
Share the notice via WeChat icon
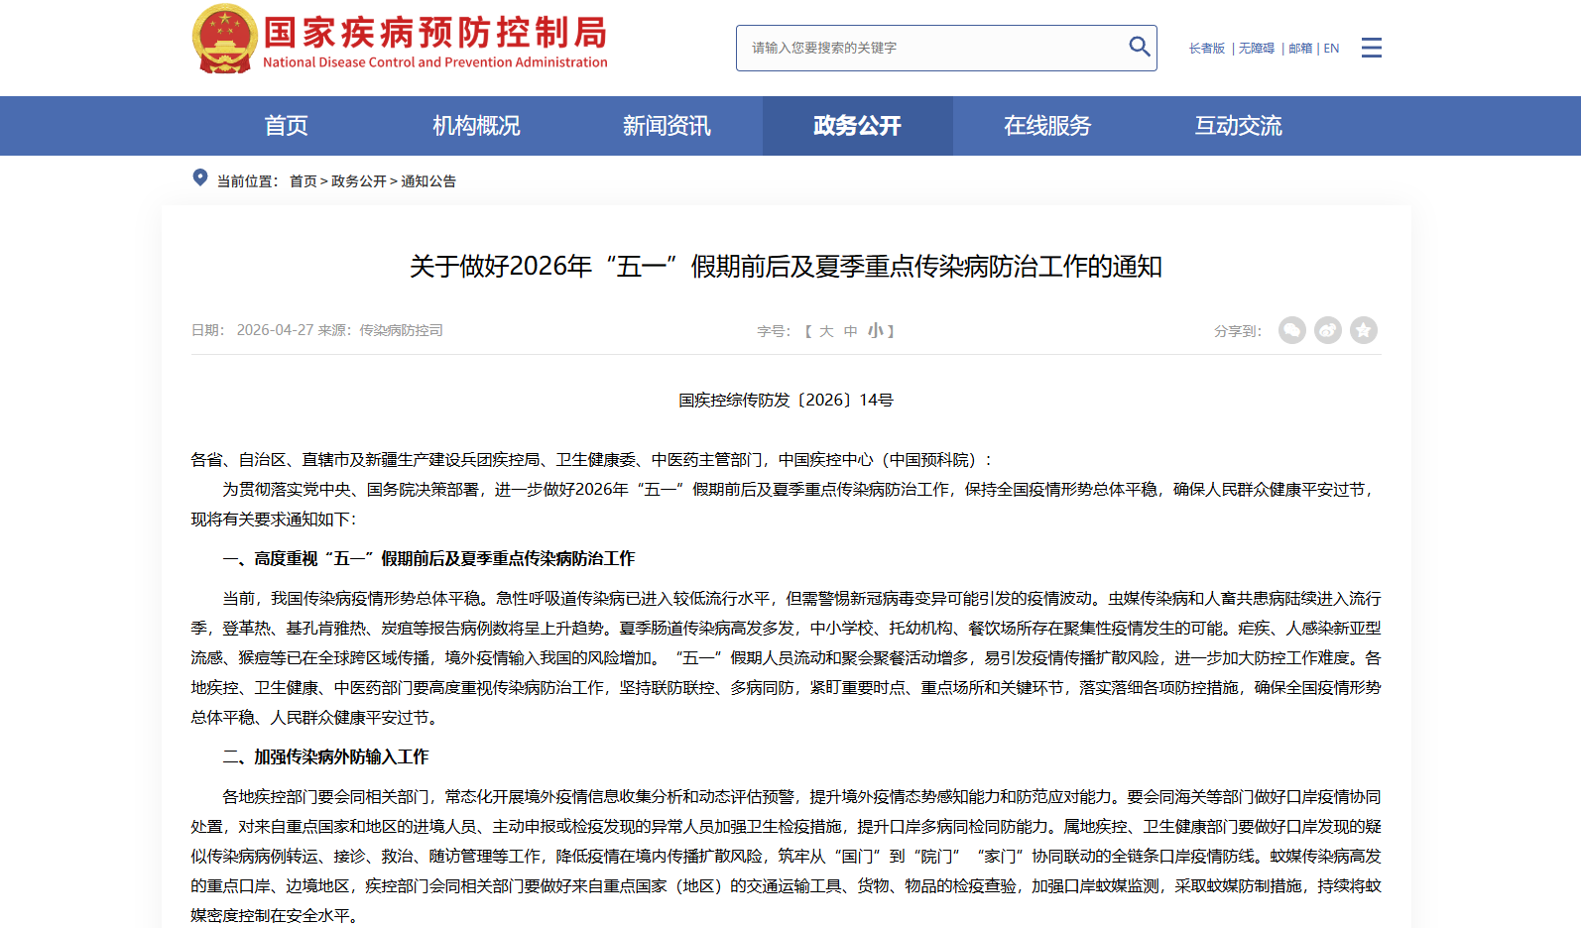[x=1291, y=330]
